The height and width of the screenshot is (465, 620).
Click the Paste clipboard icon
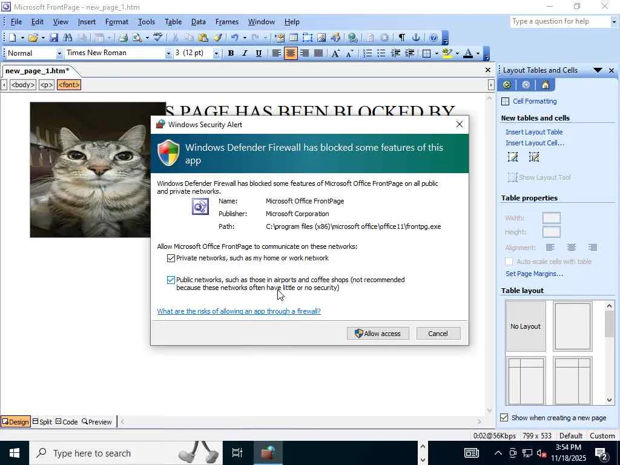tap(203, 38)
